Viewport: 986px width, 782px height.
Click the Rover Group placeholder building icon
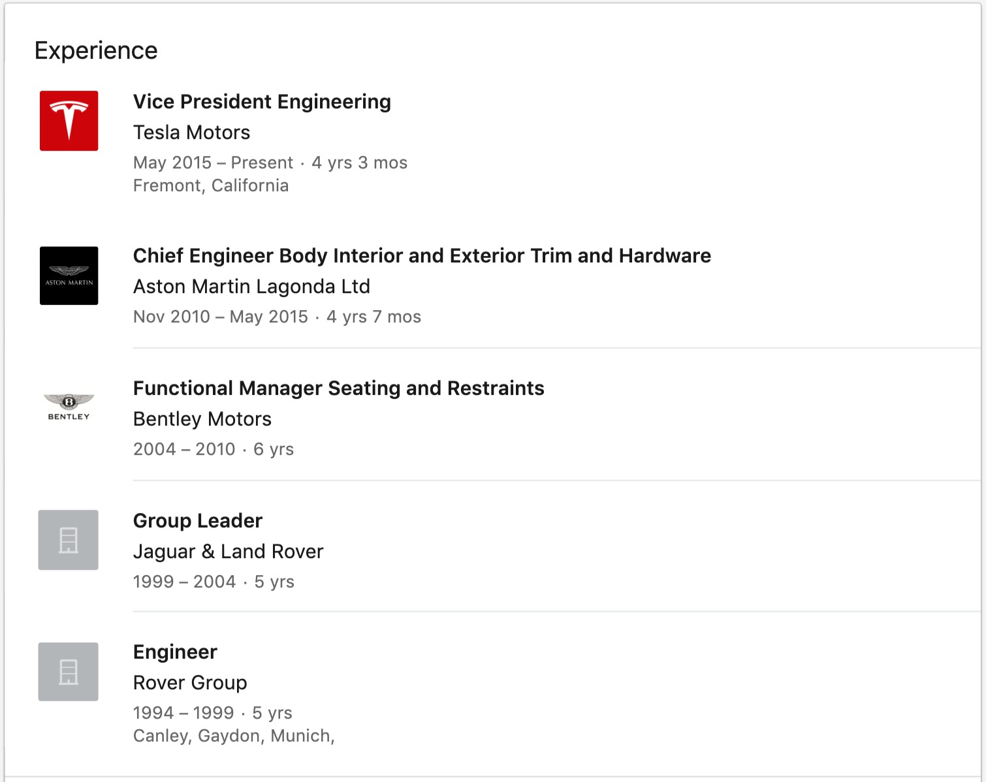click(69, 672)
